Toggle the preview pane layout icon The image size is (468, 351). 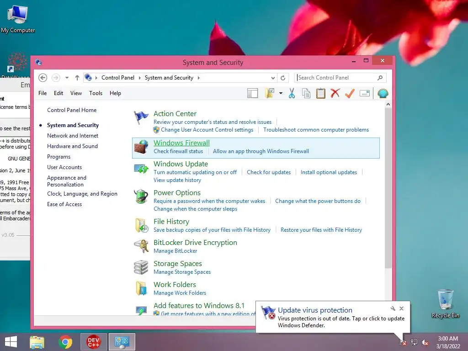coord(252,93)
